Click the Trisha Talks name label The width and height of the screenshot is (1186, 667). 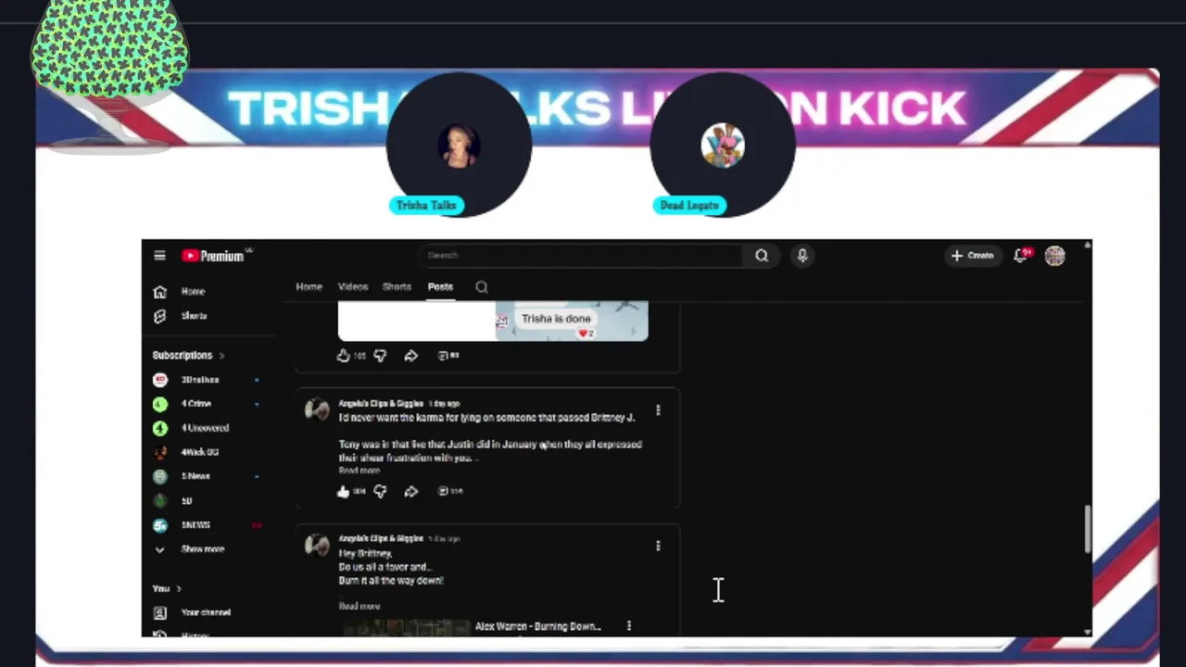[x=426, y=206]
